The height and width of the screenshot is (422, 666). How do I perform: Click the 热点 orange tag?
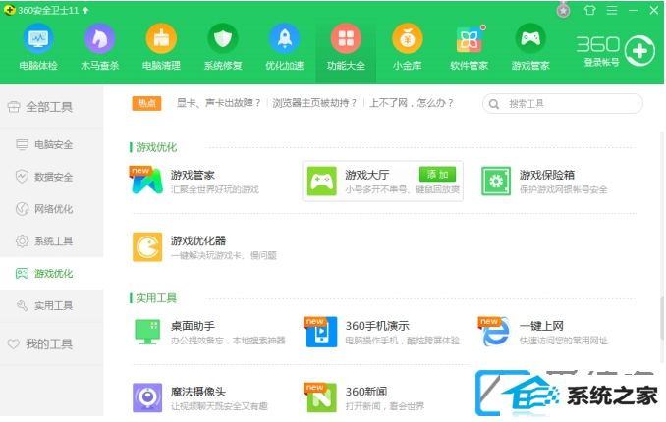[146, 103]
